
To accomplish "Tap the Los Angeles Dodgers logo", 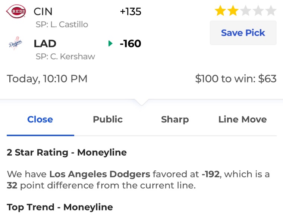I will coord(16,43).
